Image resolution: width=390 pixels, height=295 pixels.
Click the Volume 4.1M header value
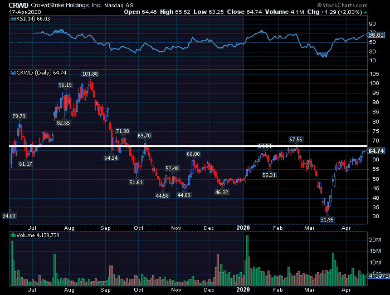pos(284,12)
